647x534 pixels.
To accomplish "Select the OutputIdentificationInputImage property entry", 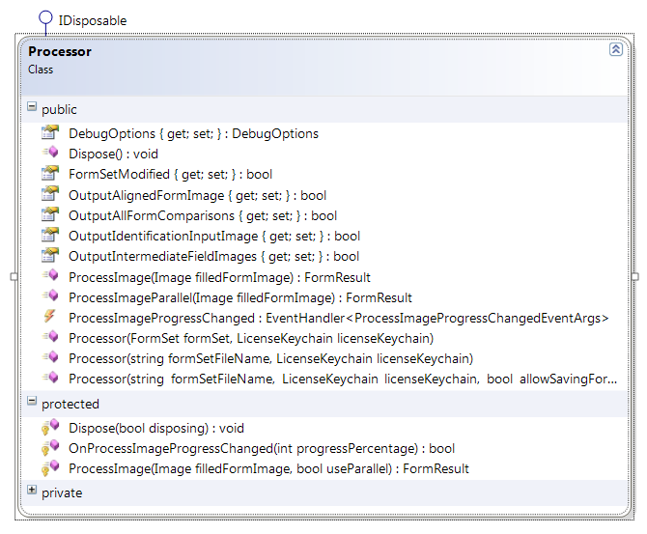I will pyautogui.click(x=214, y=236).
